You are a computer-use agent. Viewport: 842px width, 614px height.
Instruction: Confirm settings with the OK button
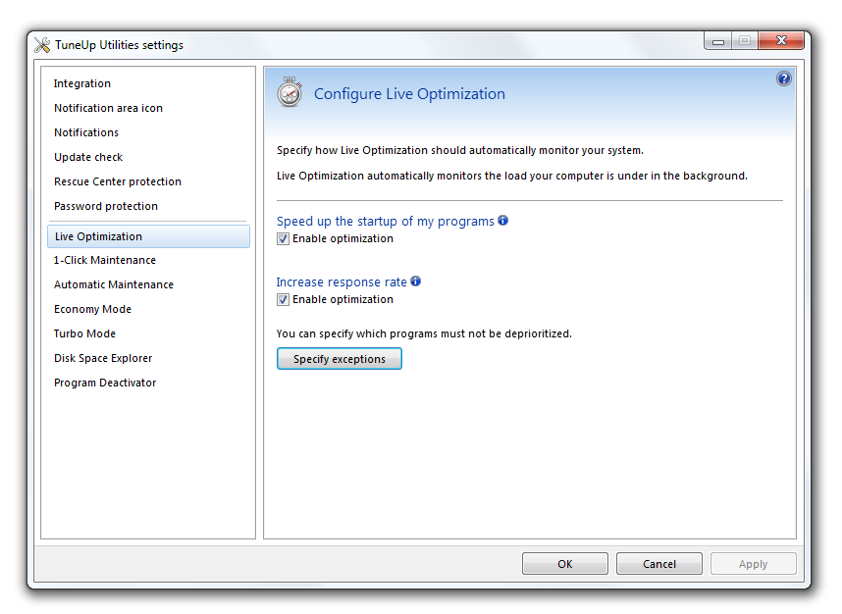[x=564, y=564]
